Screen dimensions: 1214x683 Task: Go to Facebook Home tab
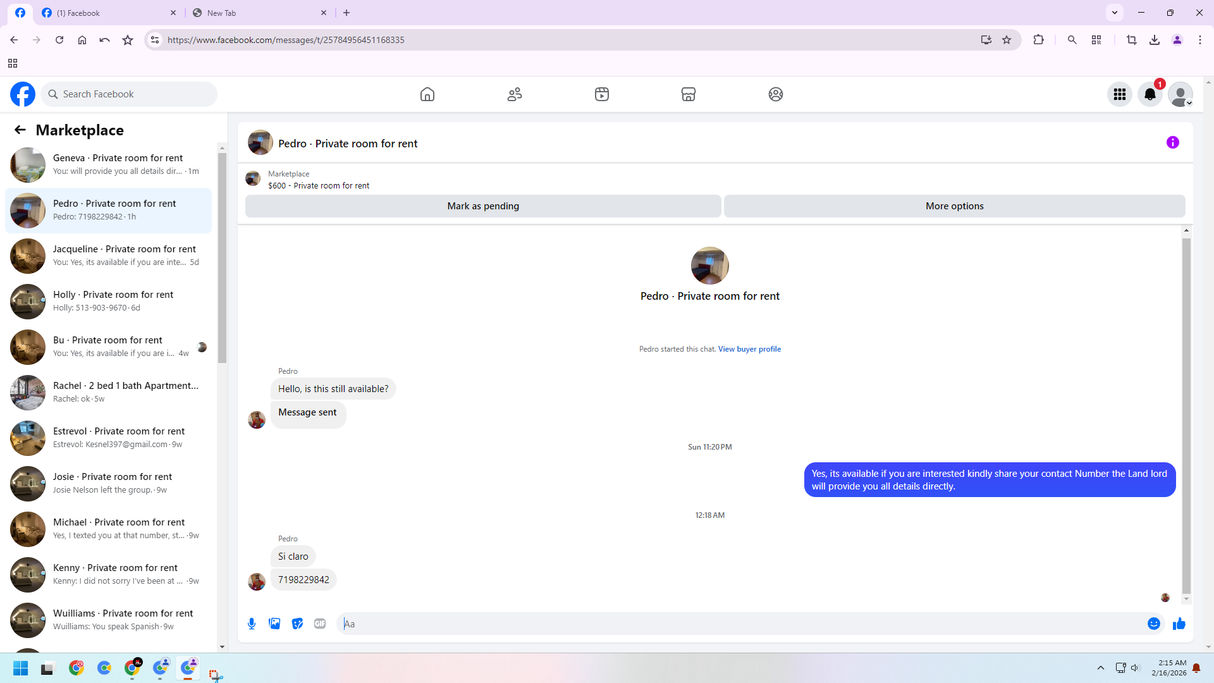tap(427, 94)
